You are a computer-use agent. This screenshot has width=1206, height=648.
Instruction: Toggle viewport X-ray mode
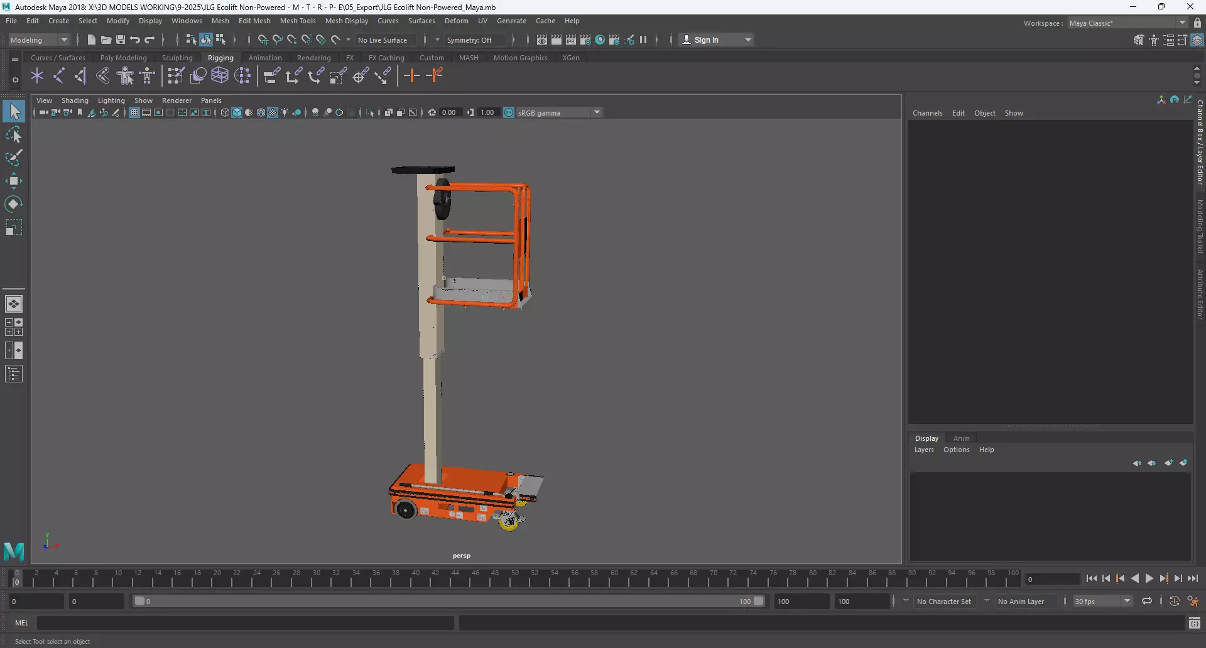click(x=388, y=112)
